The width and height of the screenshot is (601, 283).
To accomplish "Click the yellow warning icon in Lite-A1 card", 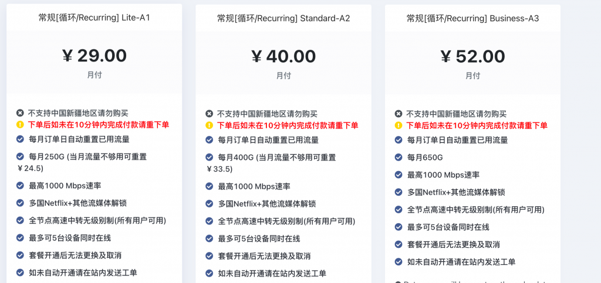I will point(20,124).
